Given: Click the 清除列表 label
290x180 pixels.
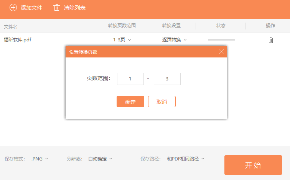Looking at the screenshot, I should tap(75, 8).
